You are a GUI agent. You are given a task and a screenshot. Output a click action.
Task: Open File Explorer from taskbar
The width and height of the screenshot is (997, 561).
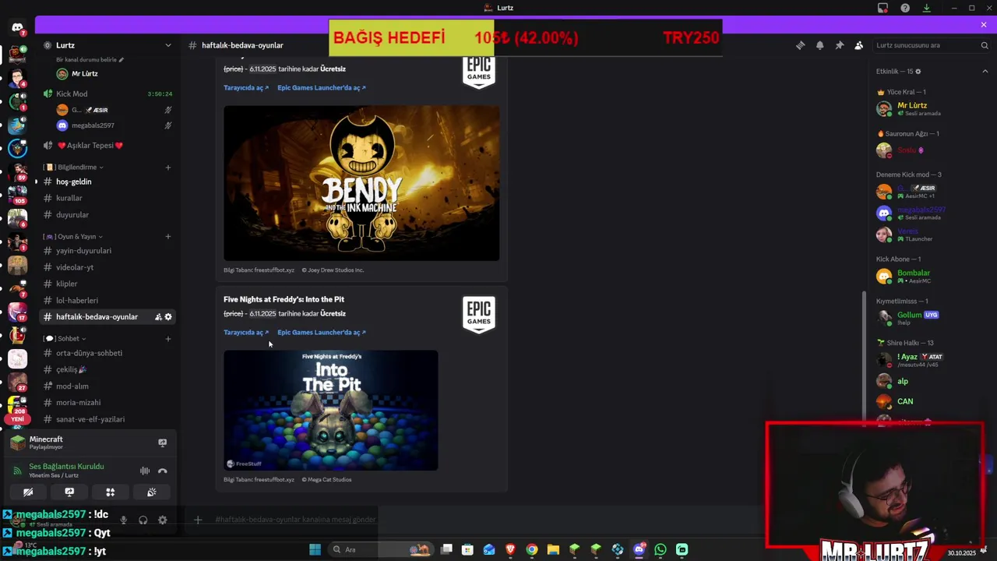(x=553, y=549)
